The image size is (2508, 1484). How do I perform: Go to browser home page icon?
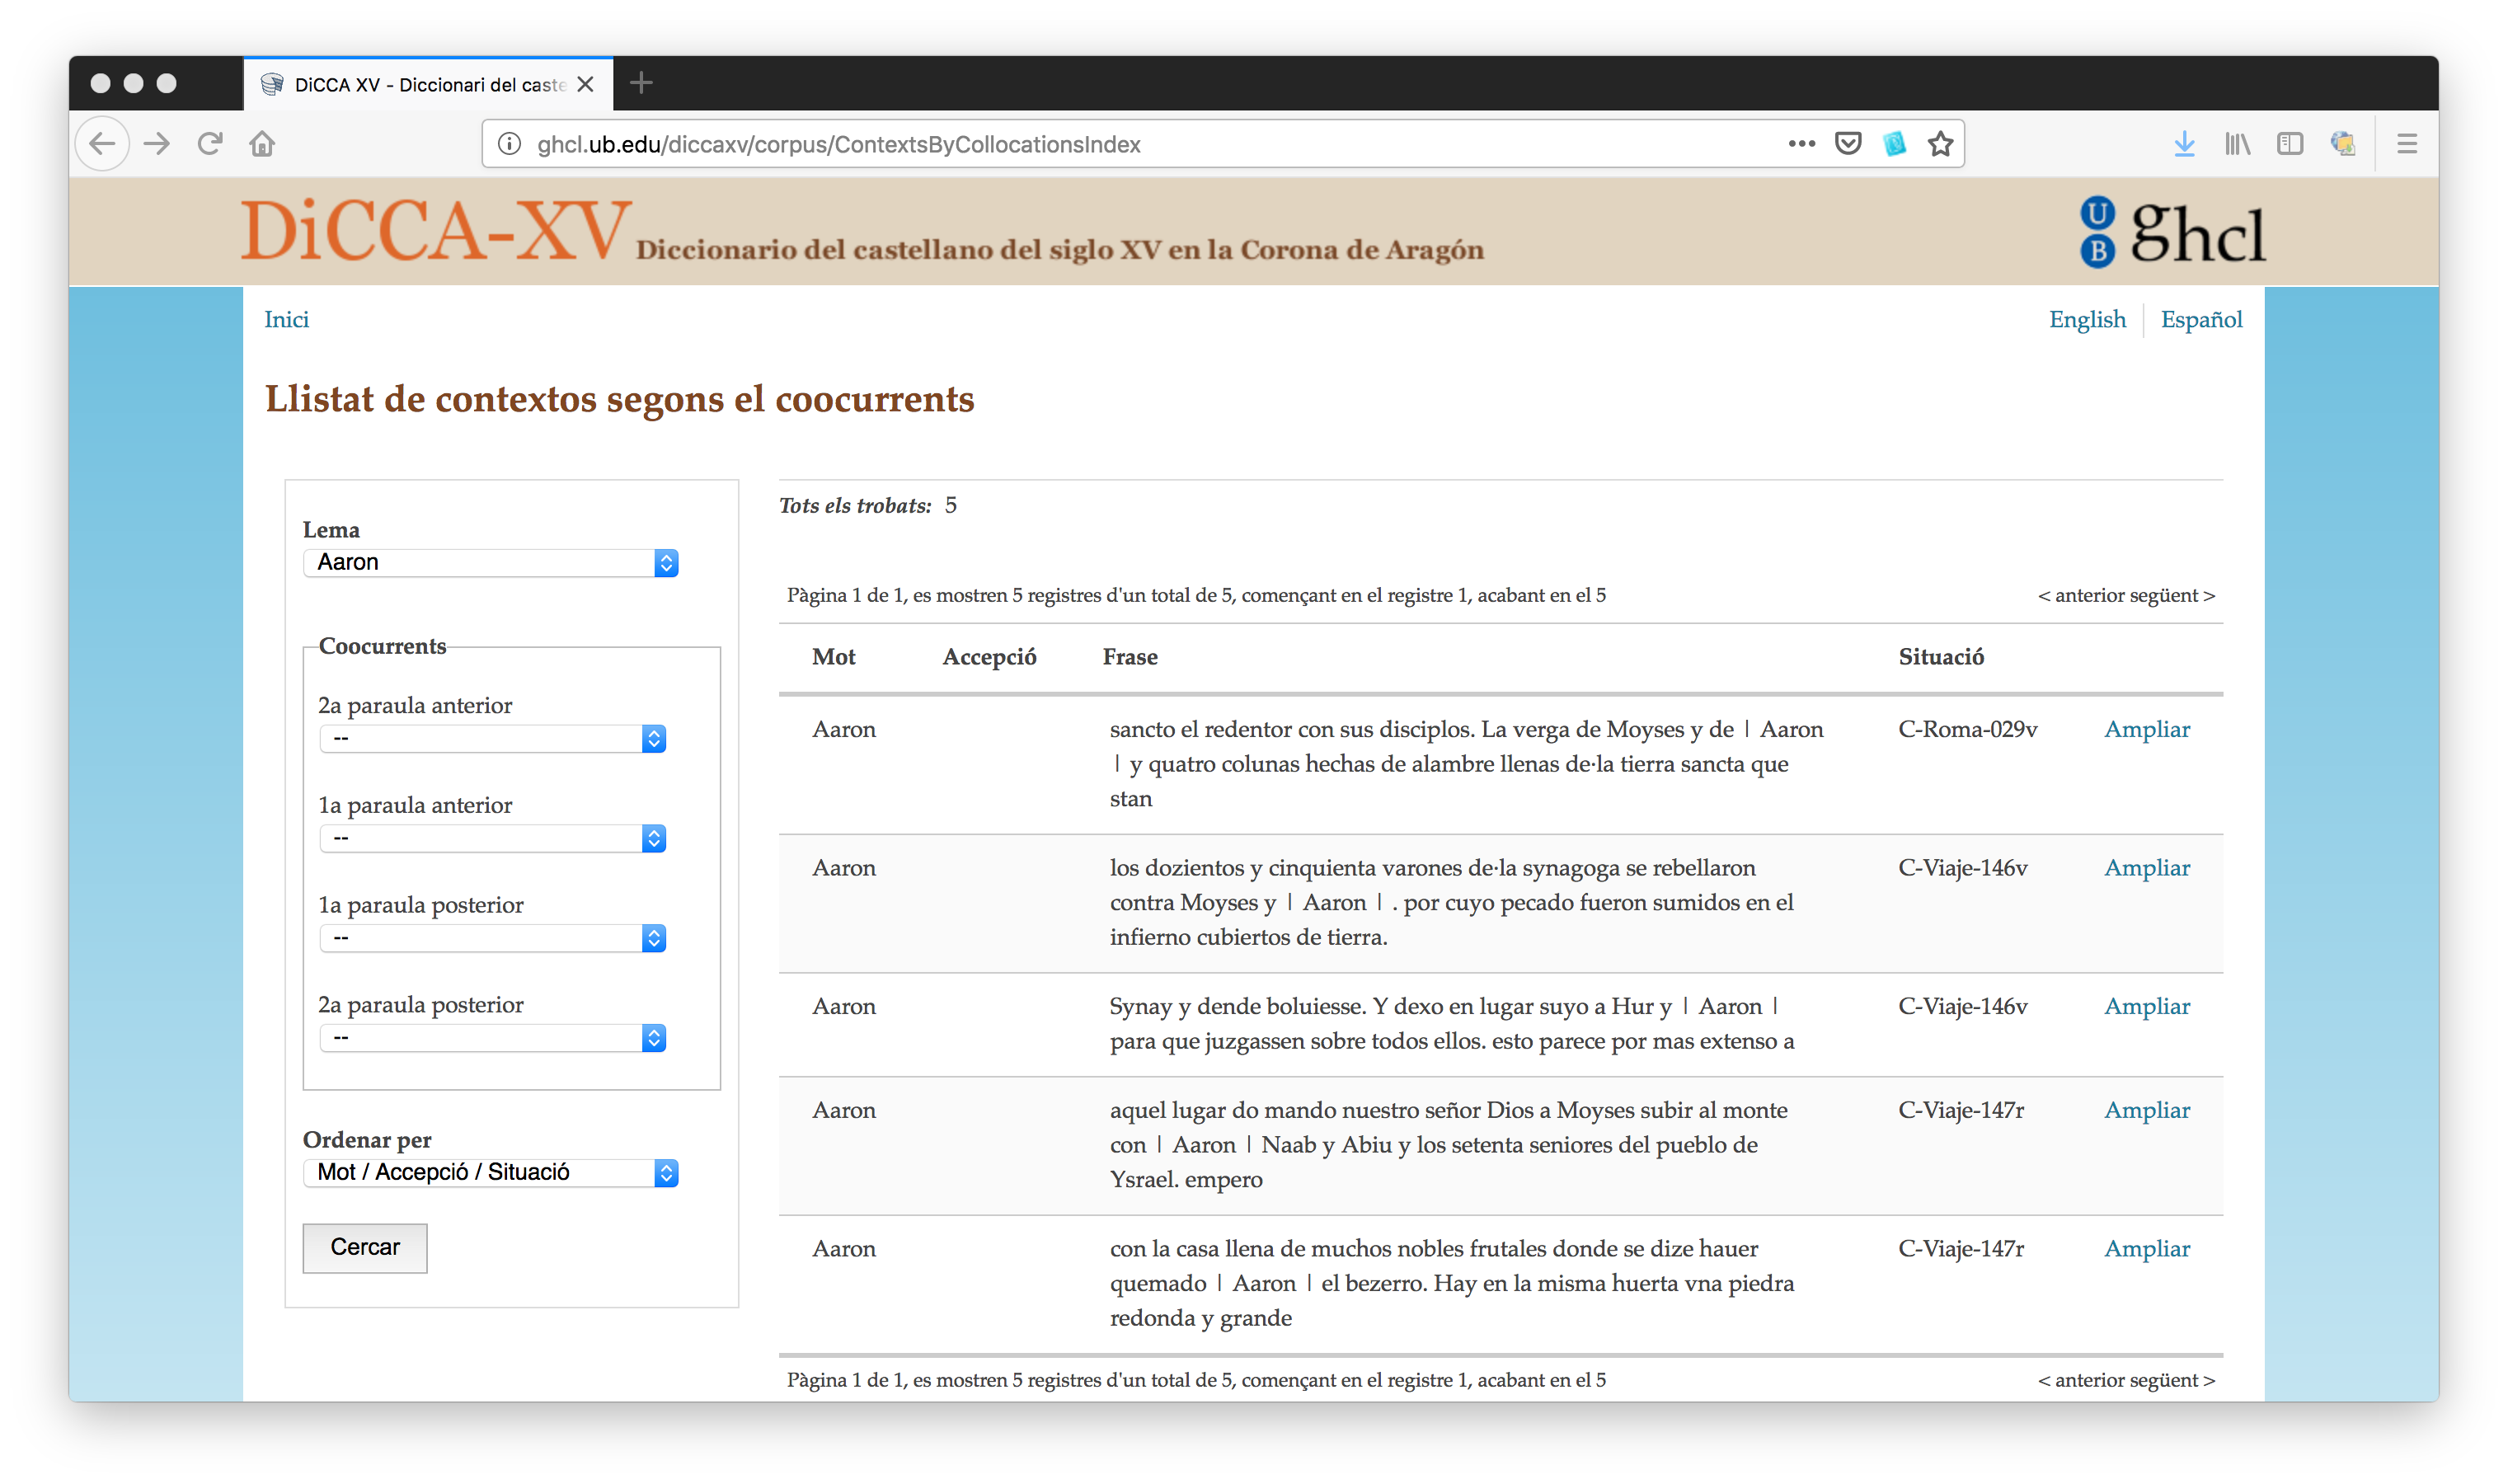262,144
